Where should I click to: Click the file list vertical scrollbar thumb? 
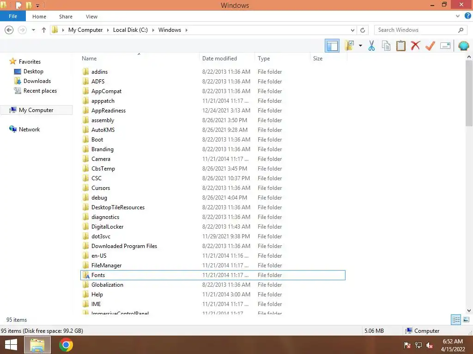(x=469, y=93)
